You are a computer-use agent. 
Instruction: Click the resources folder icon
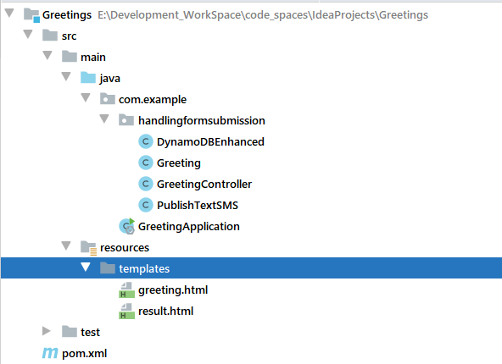(88, 248)
